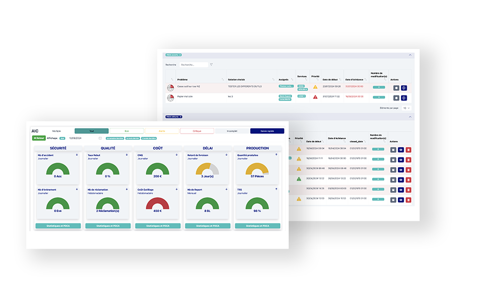Open Saisie rapide quick entry
Screen dimensions: 483x290
pyautogui.click(x=267, y=131)
